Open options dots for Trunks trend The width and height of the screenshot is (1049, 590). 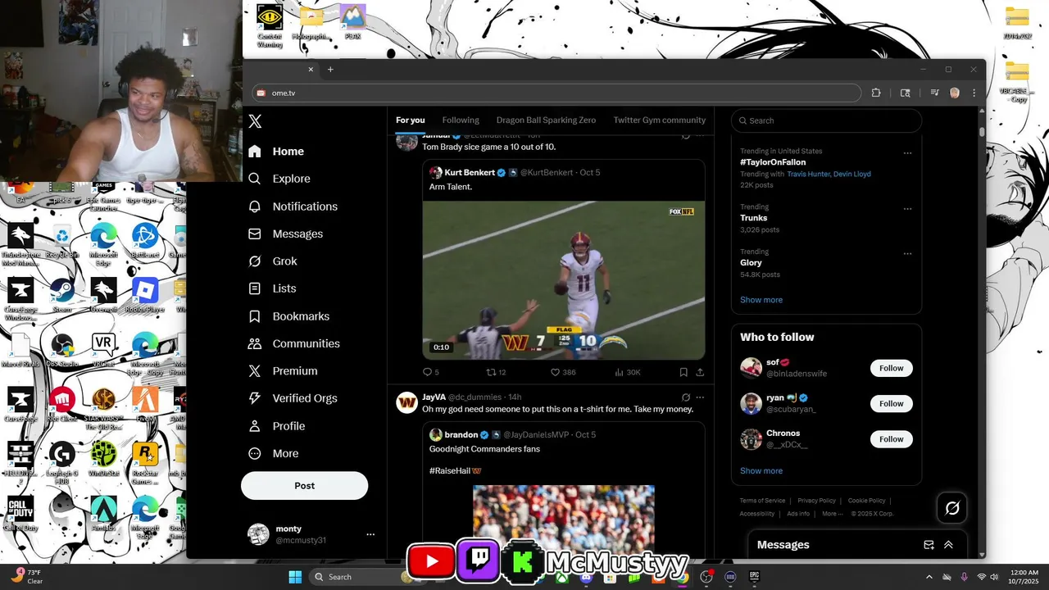coord(907,209)
